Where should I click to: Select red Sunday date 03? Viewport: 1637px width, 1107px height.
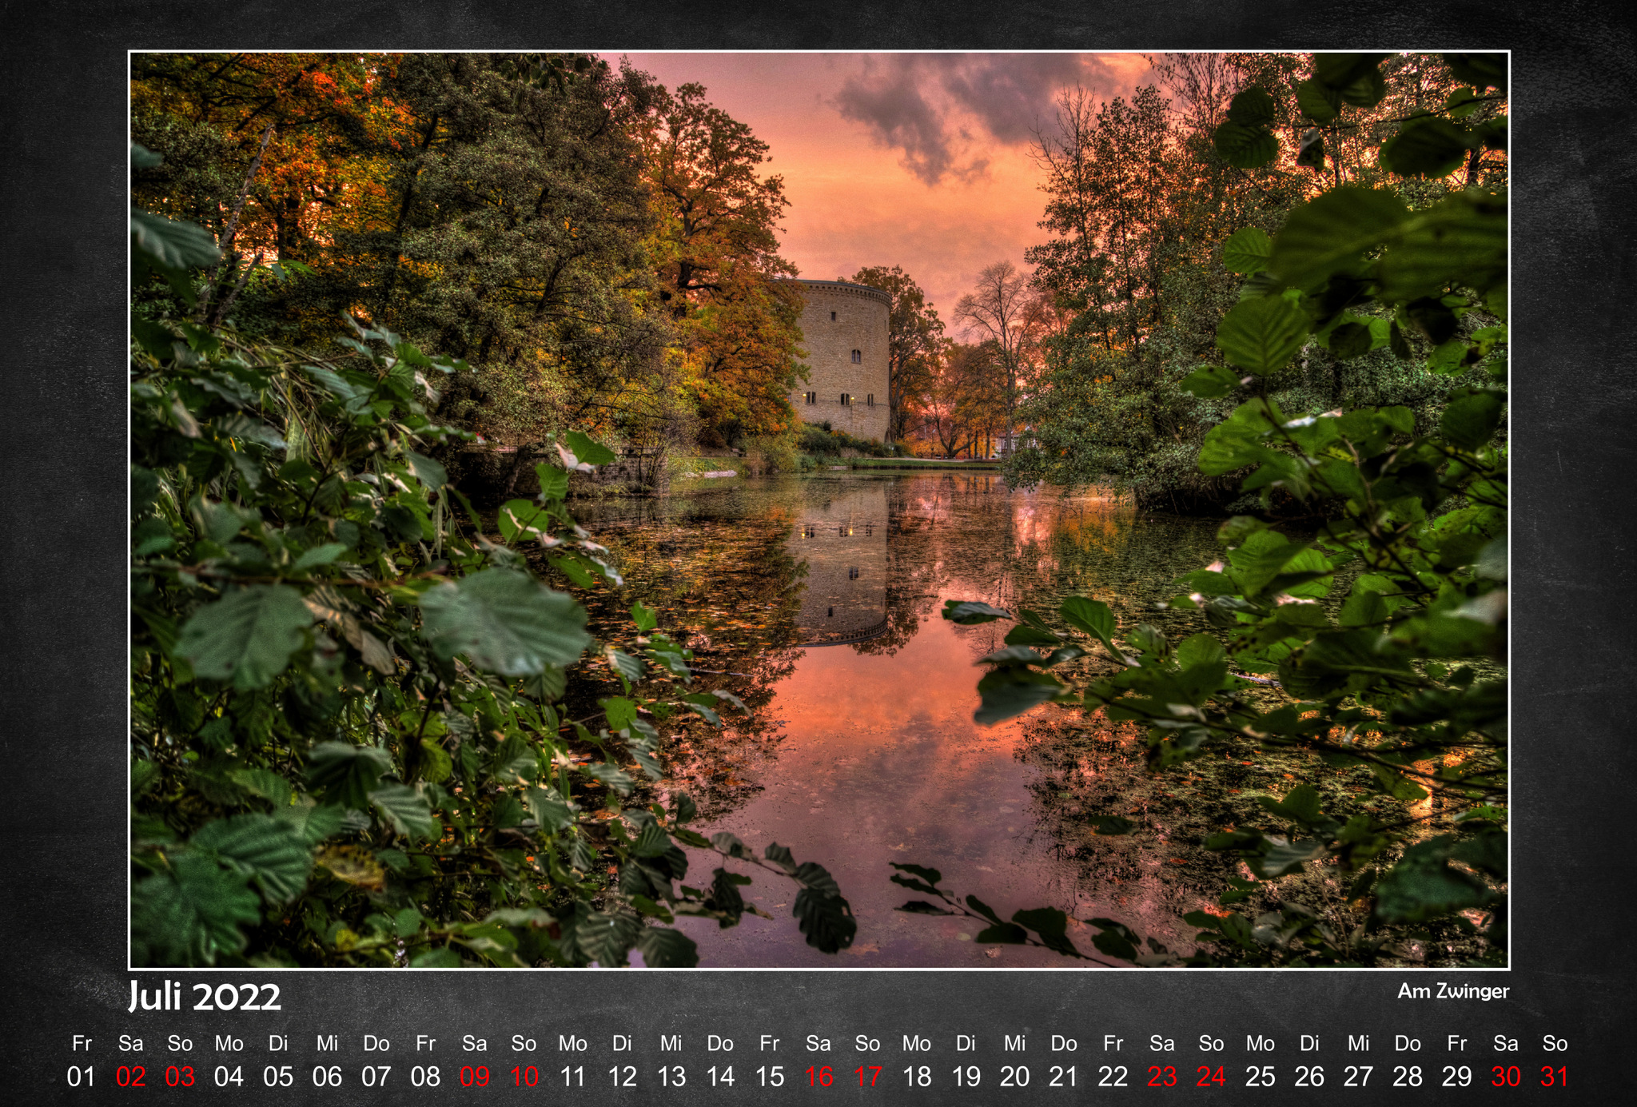180,1077
